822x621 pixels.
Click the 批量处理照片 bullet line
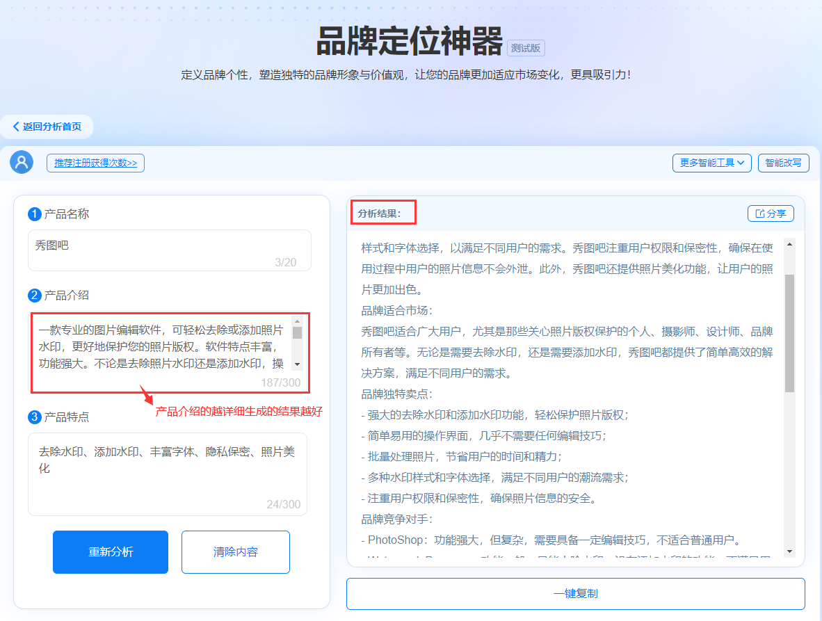(x=462, y=457)
